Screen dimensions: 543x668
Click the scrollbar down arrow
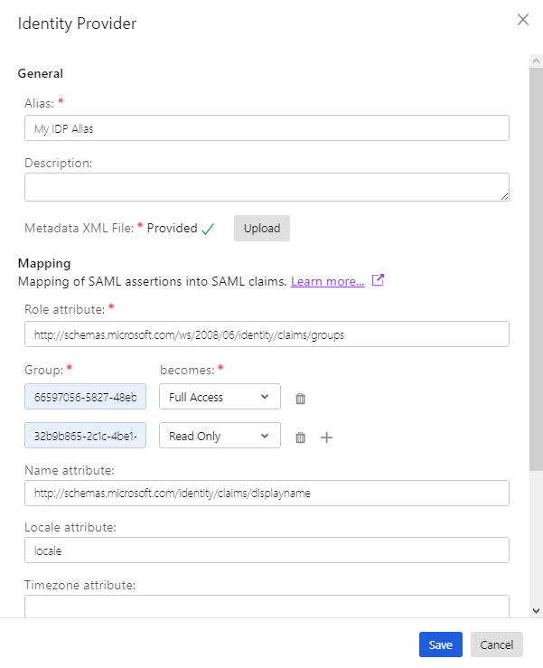point(536,610)
